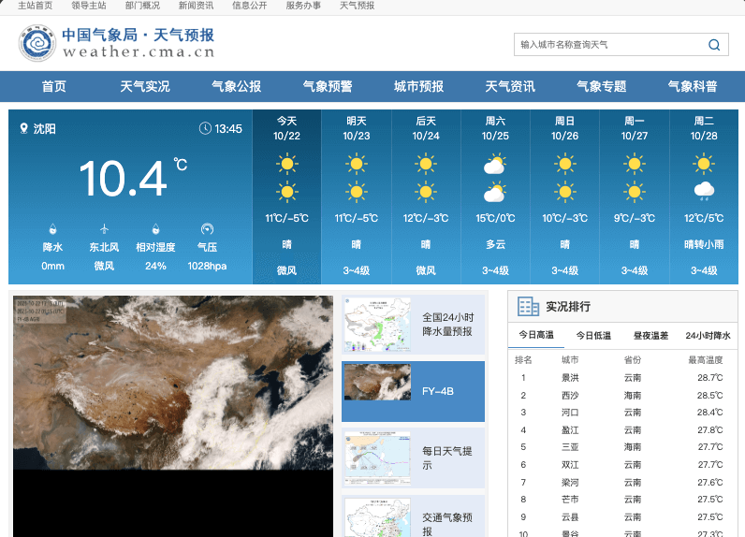Open the 服务办事 top link
745x537 pixels.
point(303,6)
